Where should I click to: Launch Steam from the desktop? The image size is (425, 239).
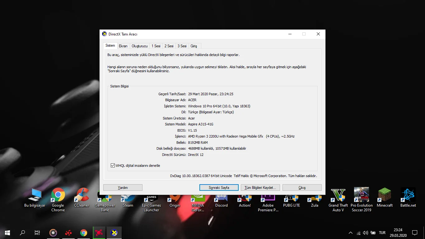(x=128, y=201)
